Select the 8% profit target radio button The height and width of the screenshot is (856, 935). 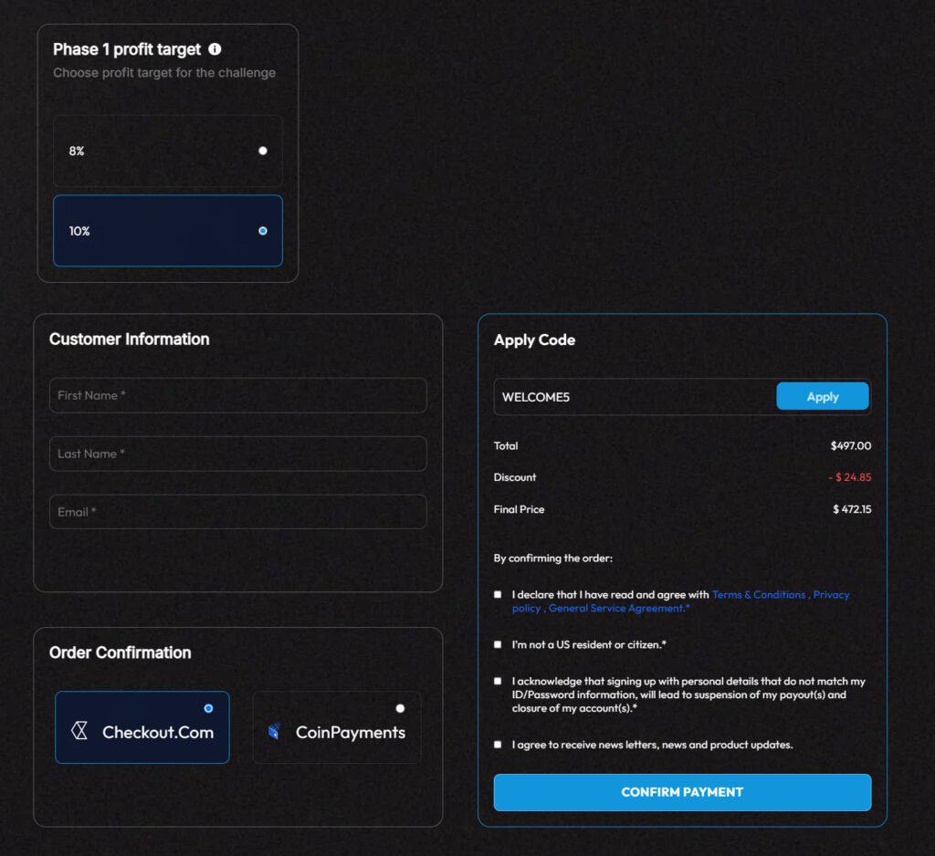pyautogui.click(x=262, y=151)
